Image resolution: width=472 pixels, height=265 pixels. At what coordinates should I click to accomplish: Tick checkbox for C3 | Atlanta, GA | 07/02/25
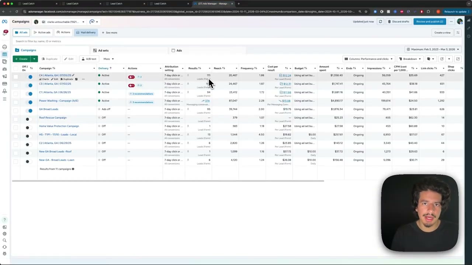point(15,85)
